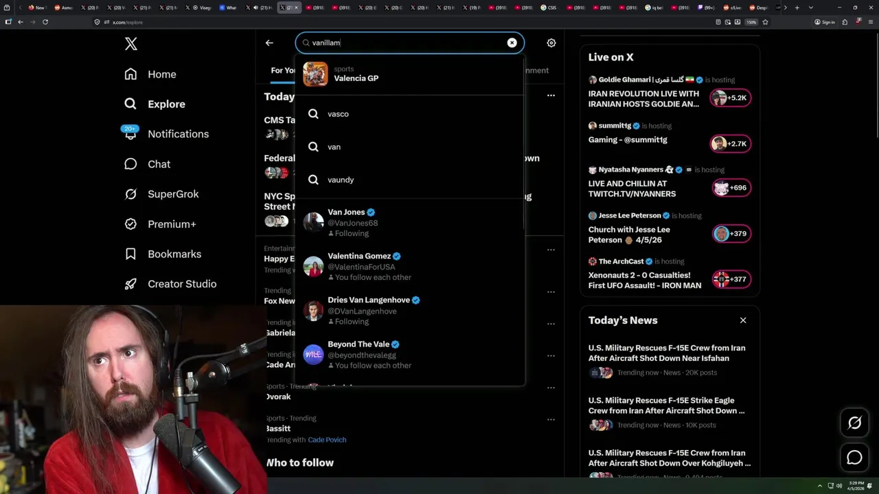Choose the 'vasco' search suggestion
Screen dimensions: 879x494
click(410, 114)
